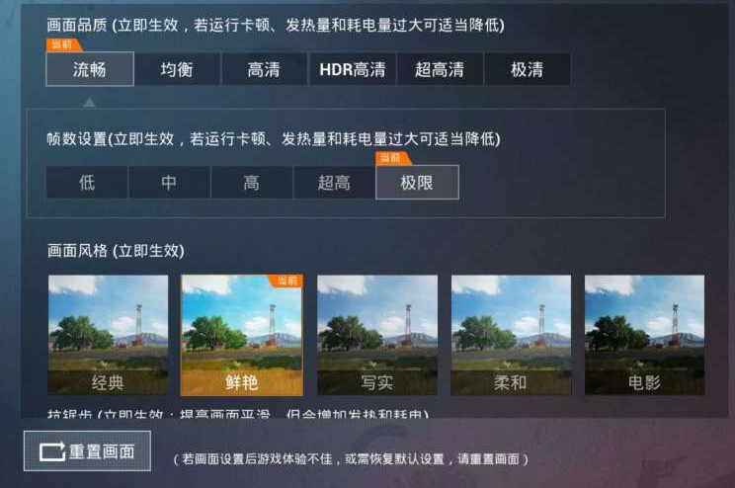Select 均衡 graphics quality option
Image resolution: width=735 pixels, height=488 pixels.
point(177,69)
